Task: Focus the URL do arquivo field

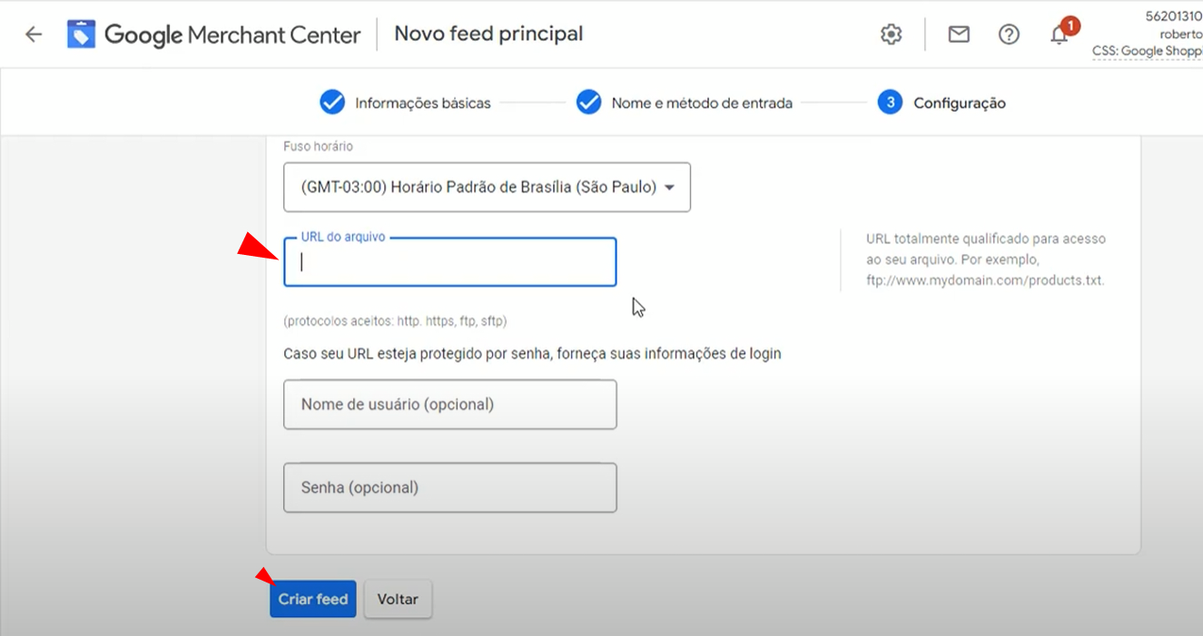Action: coord(450,263)
